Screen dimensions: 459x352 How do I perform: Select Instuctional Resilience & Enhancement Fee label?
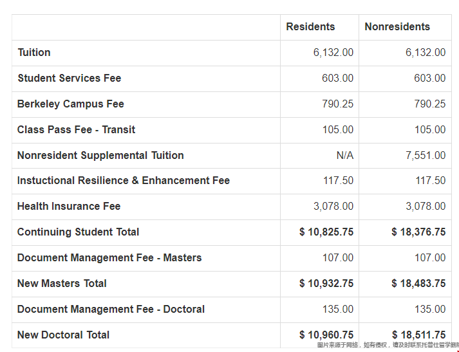click(124, 181)
